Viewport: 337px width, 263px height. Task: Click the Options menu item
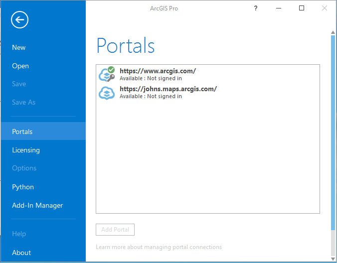pyautogui.click(x=24, y=168)
